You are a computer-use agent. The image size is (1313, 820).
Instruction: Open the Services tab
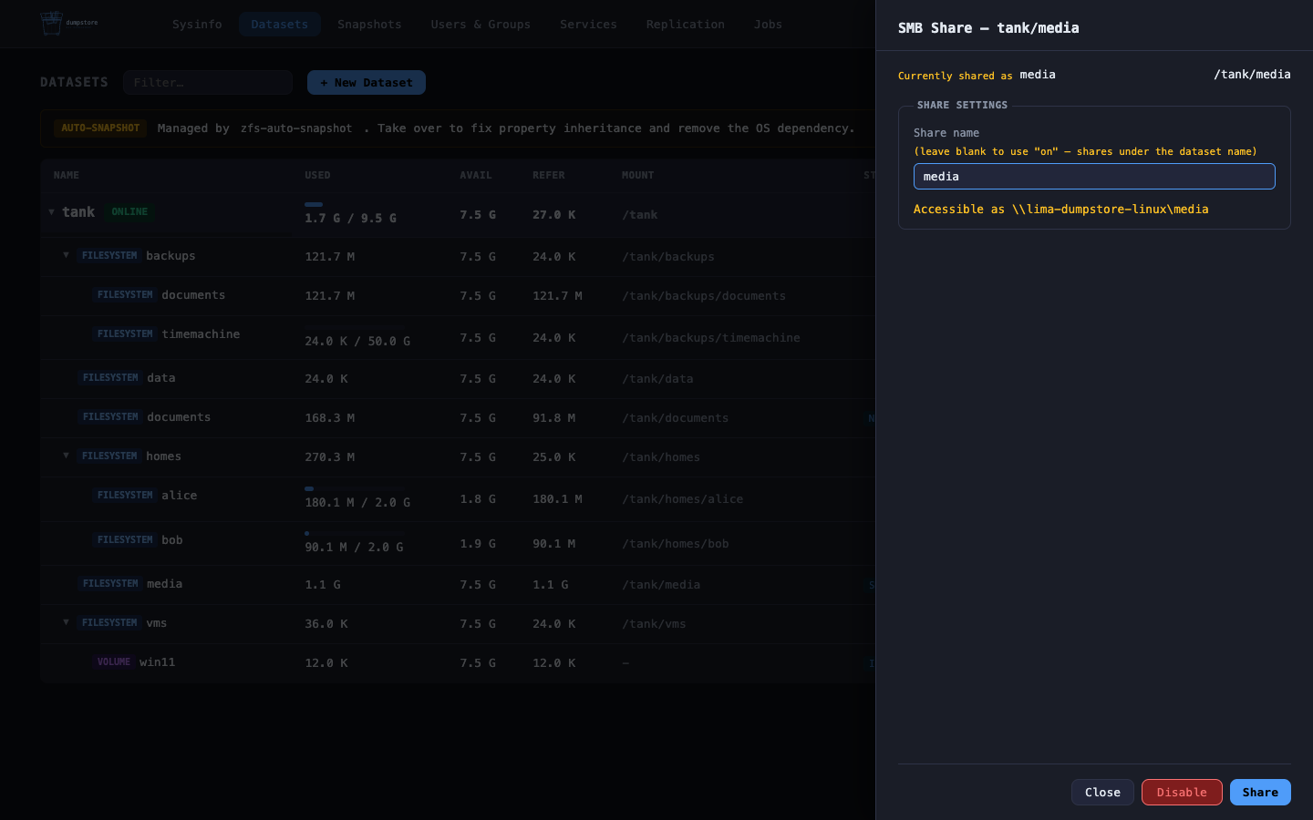(x=588, y=25)
